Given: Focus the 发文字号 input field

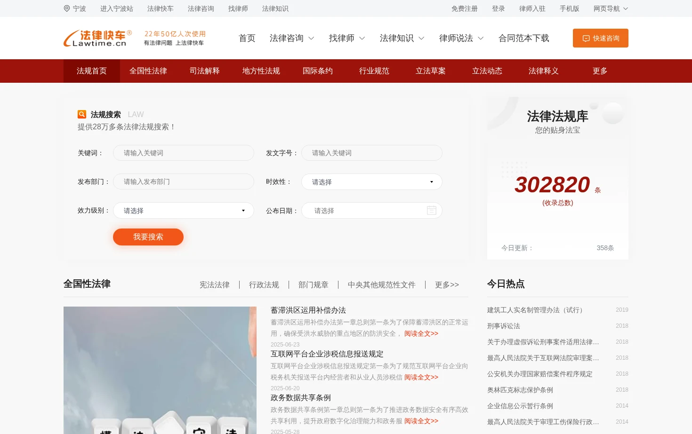Looking at the screenshot, I should 372,153.
